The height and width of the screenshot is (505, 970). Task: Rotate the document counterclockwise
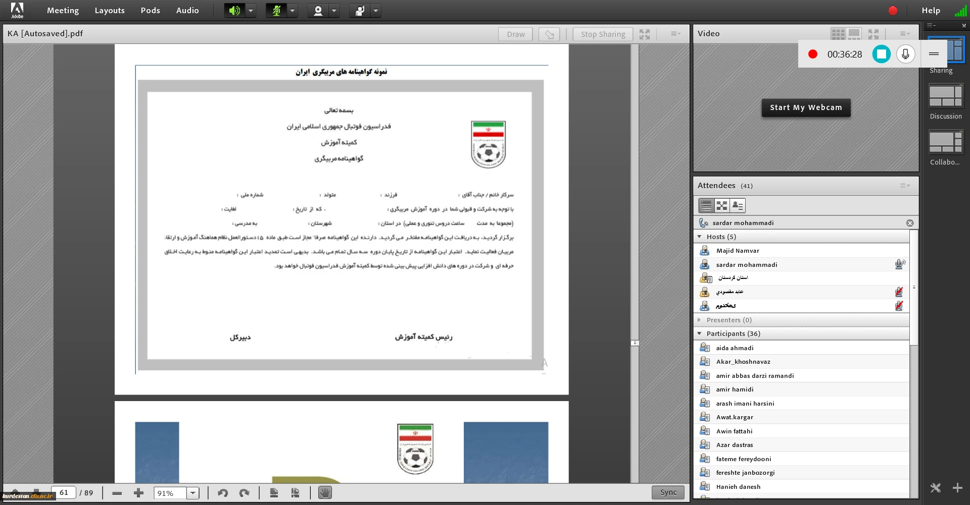click(x=223, y=493)
